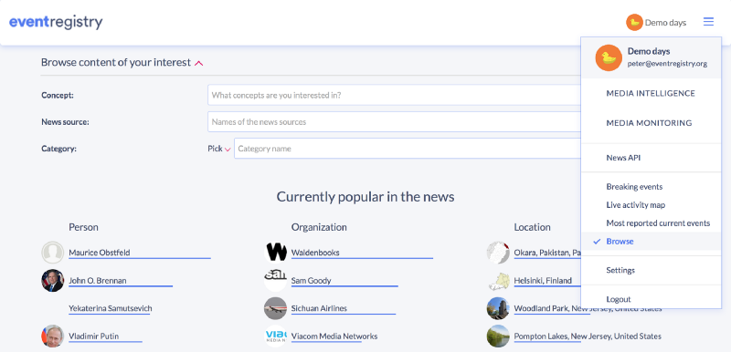Select MEDIA INTELLIGENCE menu item
731x352 pixels.
tap(651, 93)
